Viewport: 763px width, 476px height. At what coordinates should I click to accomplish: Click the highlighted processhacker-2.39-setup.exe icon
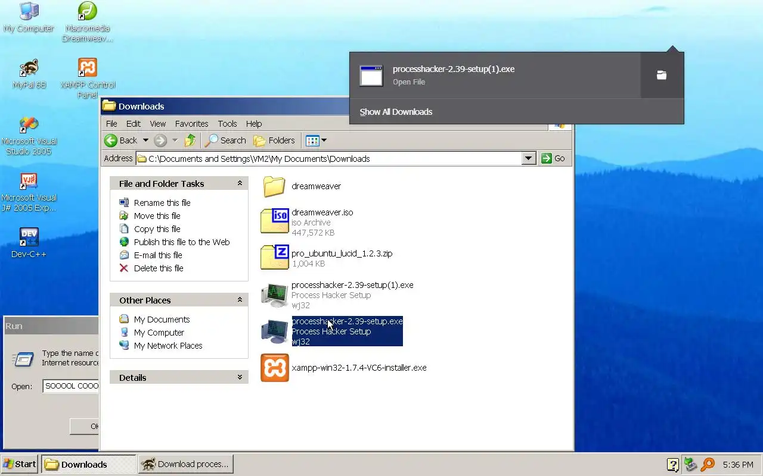[274, 331]
